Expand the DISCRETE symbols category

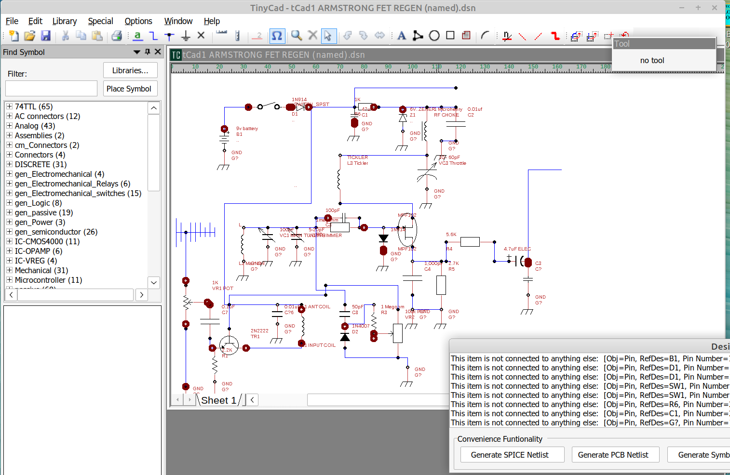click(x=9, y=164)
